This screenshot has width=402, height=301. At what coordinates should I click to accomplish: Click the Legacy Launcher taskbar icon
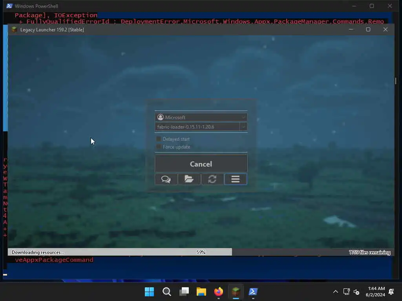point(236,292)
